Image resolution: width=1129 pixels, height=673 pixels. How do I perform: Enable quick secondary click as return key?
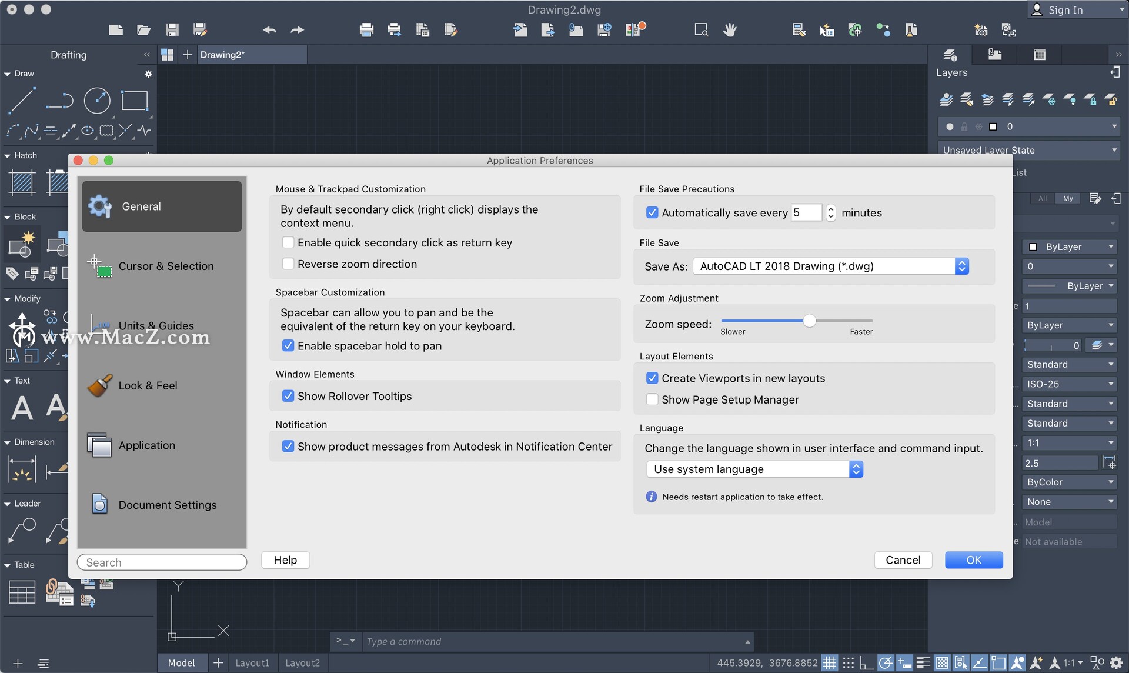288,242
